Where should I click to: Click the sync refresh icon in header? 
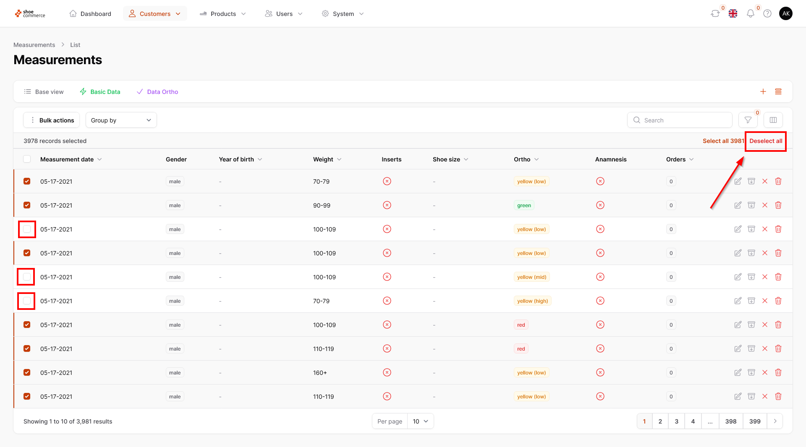point(715,14)
